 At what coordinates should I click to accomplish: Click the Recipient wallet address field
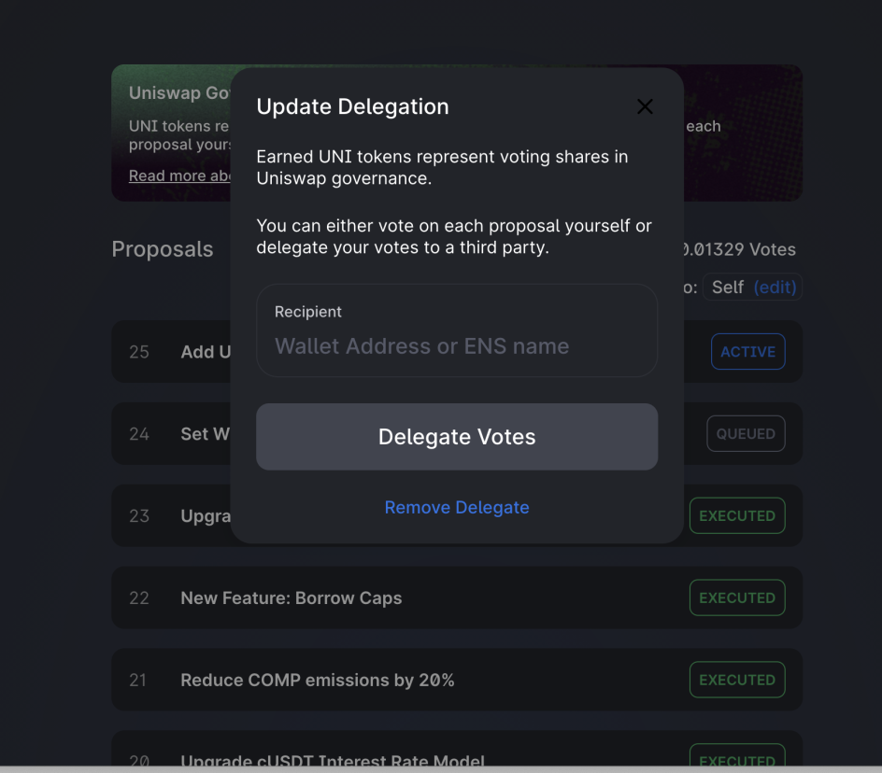click(456, 345)
